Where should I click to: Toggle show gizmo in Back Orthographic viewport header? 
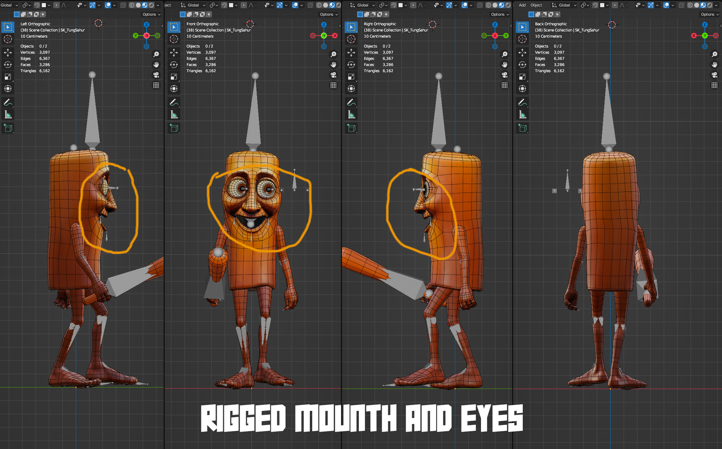(651, 5)
